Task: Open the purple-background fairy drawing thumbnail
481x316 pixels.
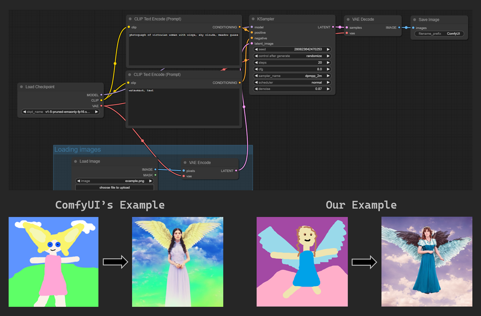Action: (302, 262)
